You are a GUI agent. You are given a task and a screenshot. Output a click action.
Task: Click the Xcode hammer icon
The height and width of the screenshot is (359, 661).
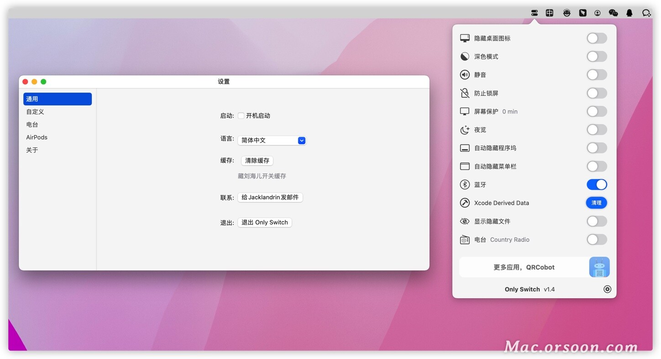[465, 203]
